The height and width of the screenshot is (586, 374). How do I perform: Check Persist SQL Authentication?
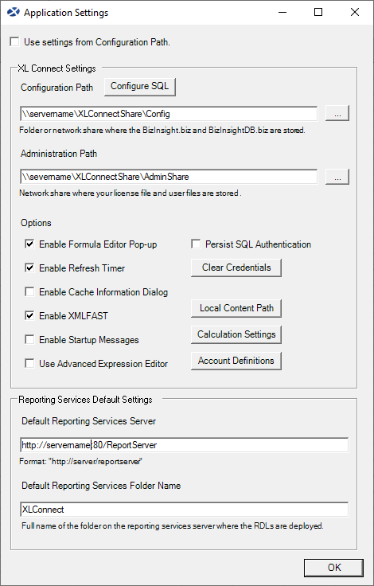click(196, 244)
